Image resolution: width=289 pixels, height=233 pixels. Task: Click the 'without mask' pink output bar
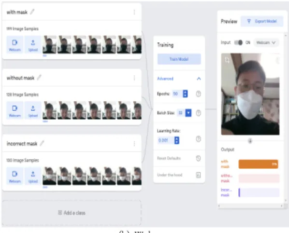click(259, 178)
